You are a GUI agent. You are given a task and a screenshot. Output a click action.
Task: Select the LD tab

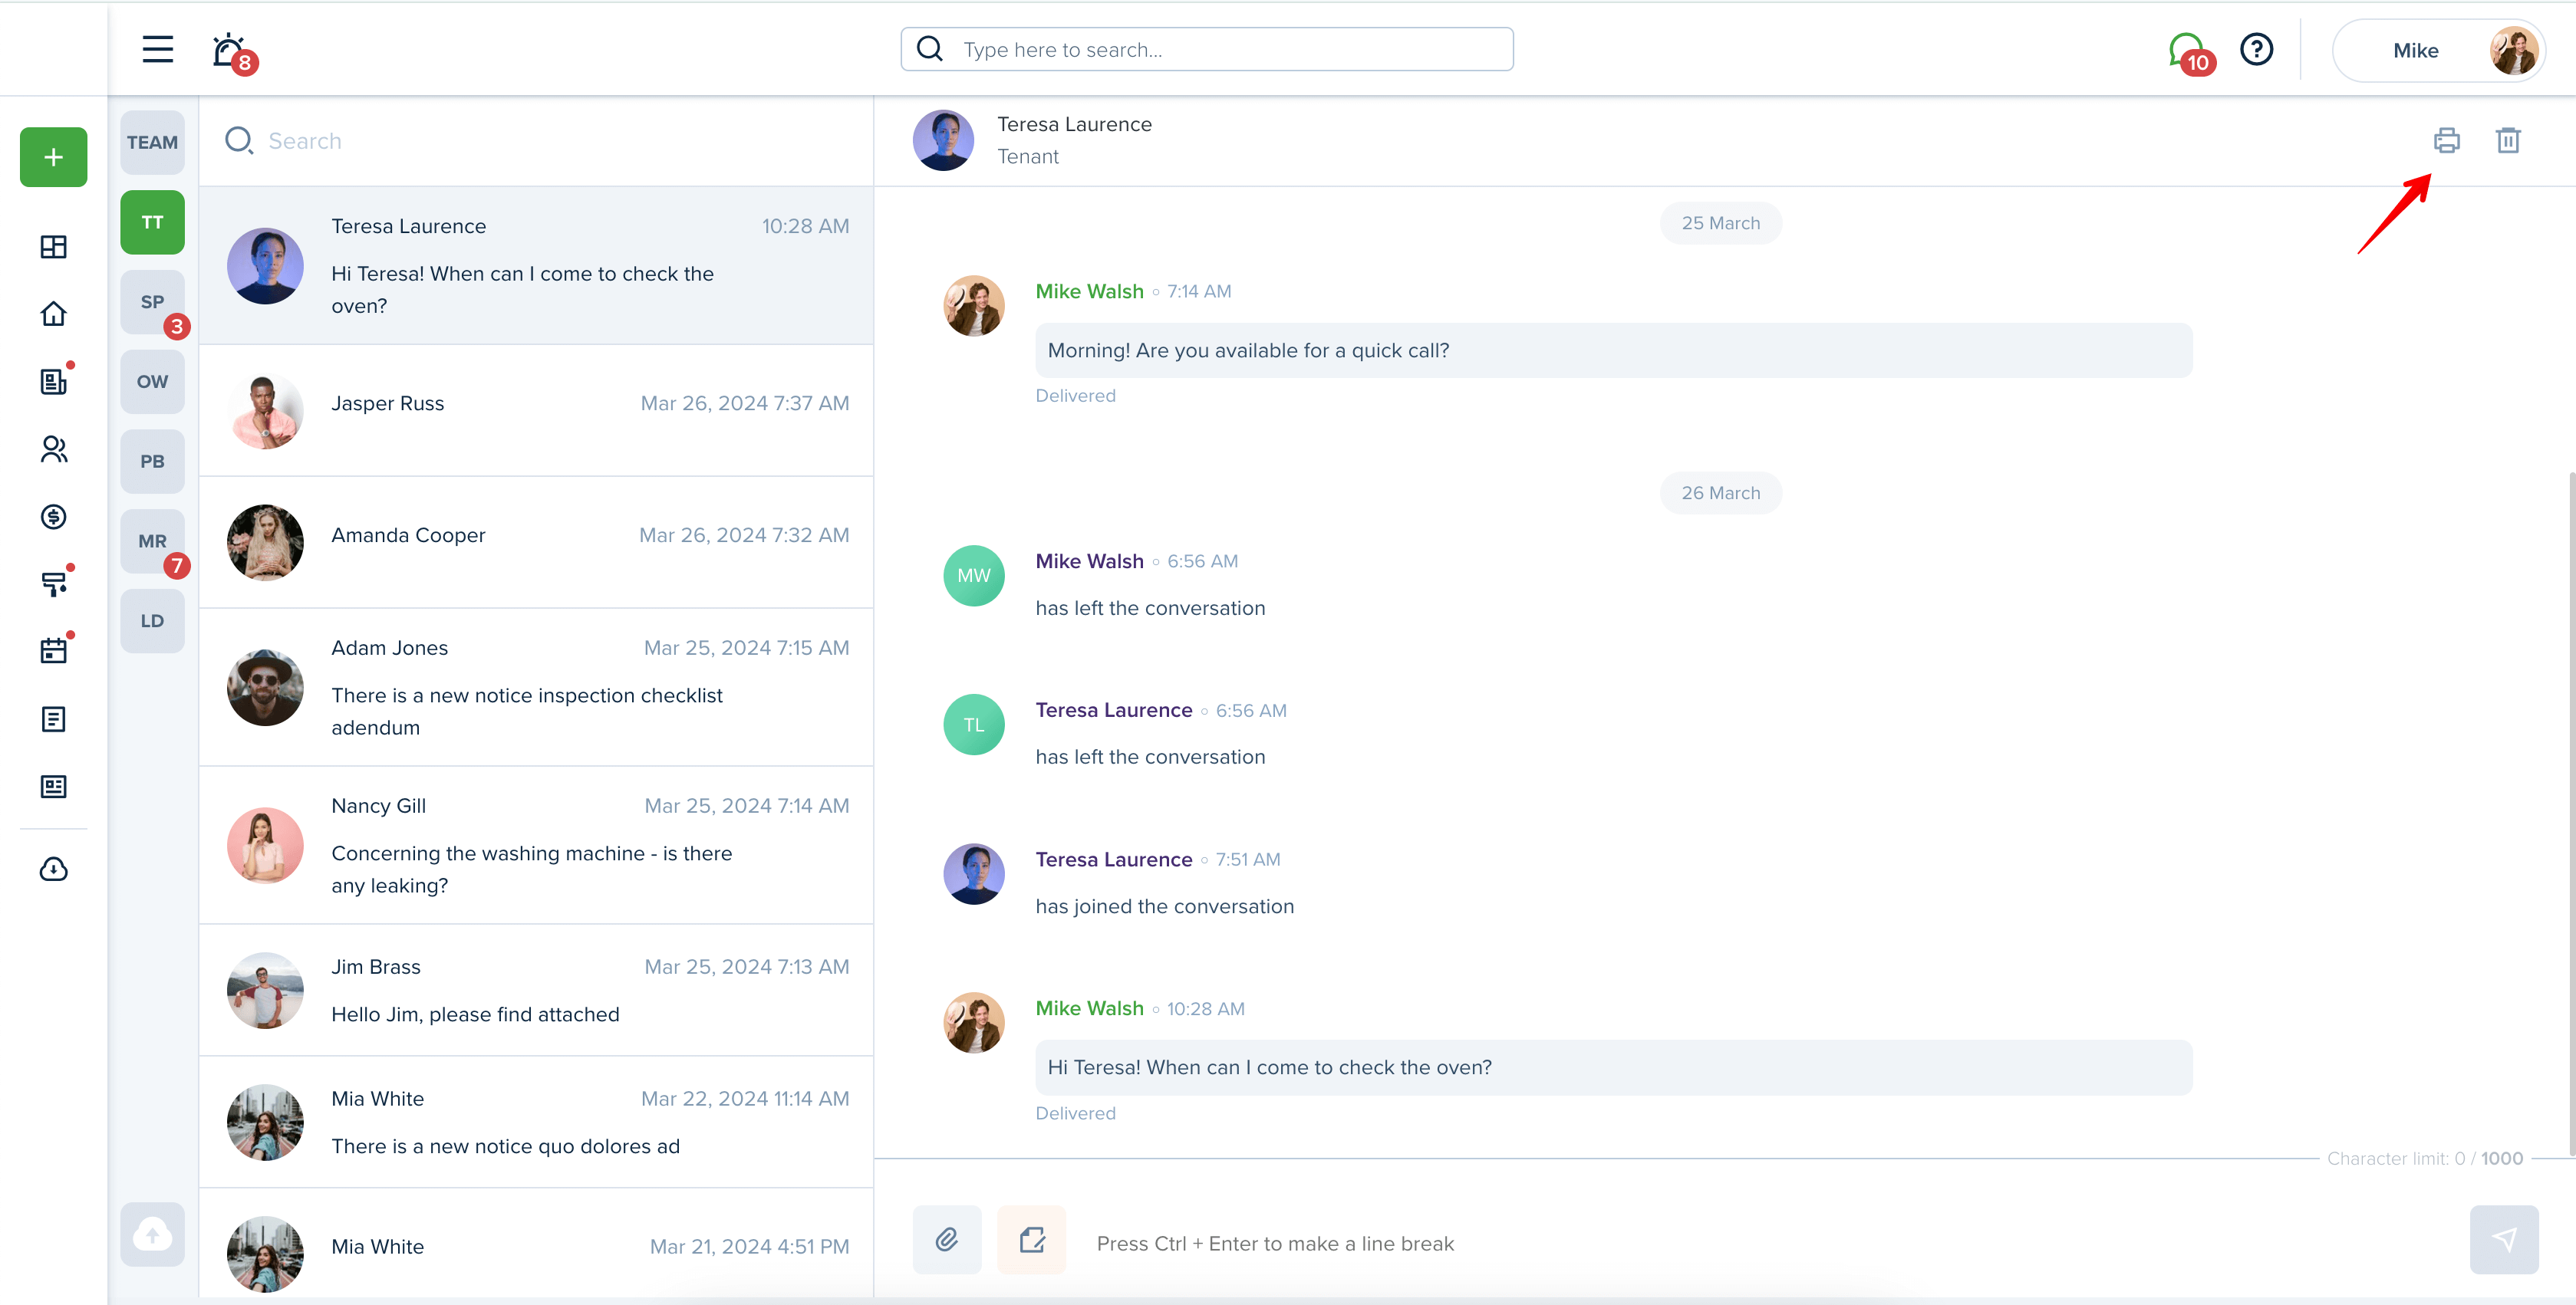(152, 622)
